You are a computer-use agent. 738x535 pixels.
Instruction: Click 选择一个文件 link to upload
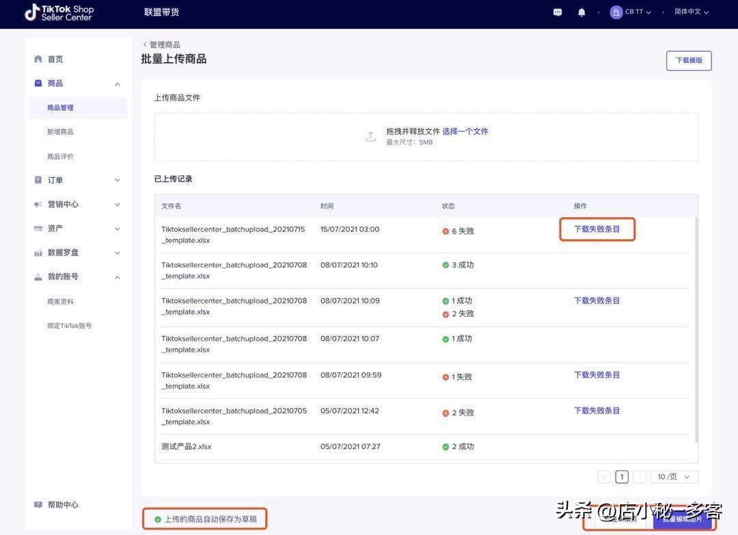point(465,131)
